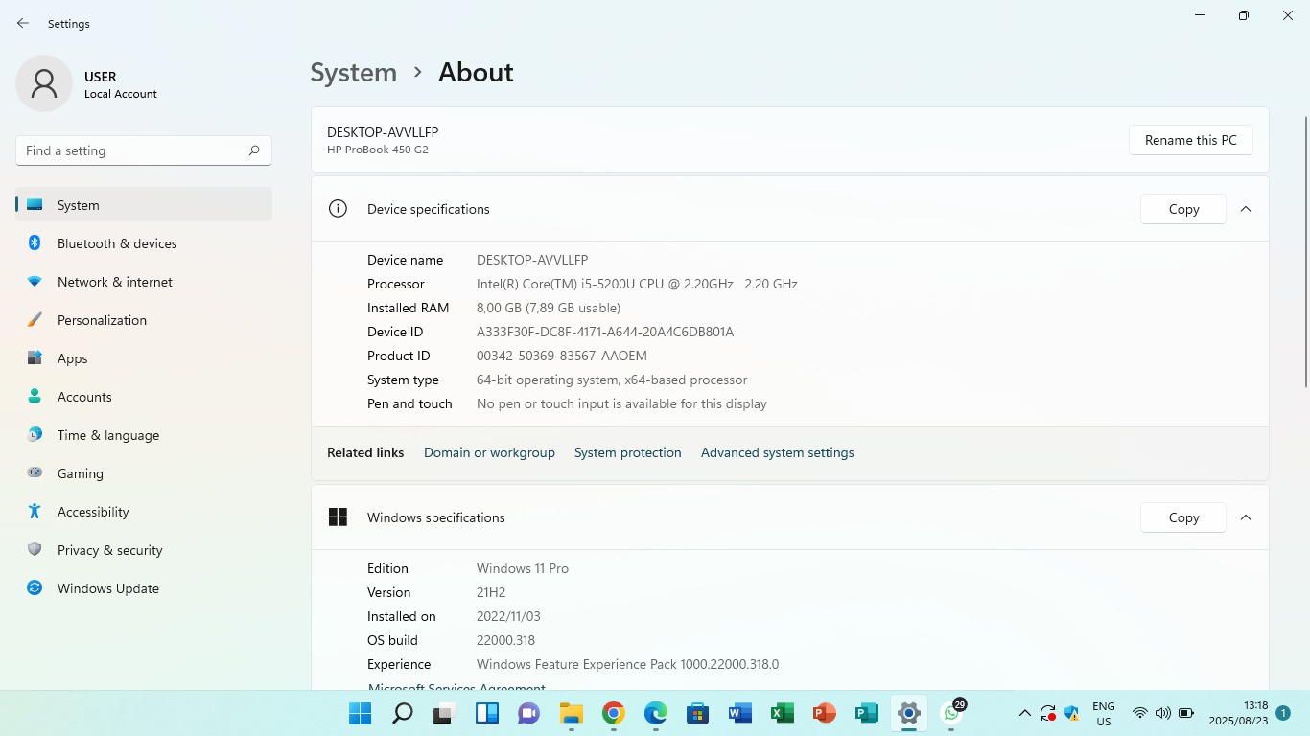
Task: Click the Find a setting search box
Action: (x=132, y=150)
